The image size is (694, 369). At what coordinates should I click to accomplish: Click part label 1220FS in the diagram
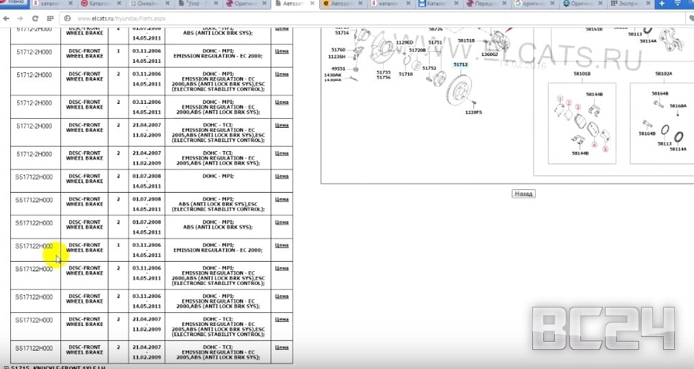coord(473,112)
